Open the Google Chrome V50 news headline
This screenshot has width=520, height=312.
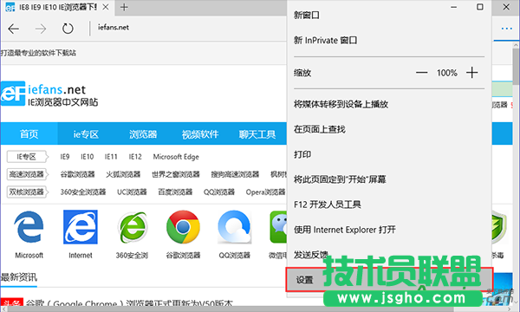pos(130,303)
